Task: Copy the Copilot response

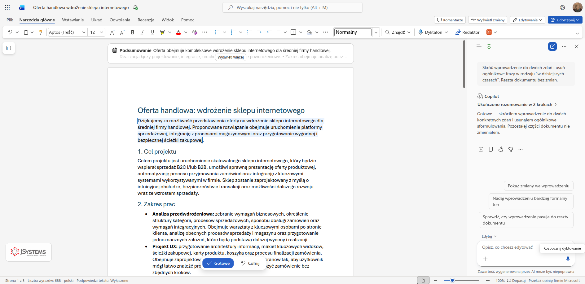Action: click(491, 149)
